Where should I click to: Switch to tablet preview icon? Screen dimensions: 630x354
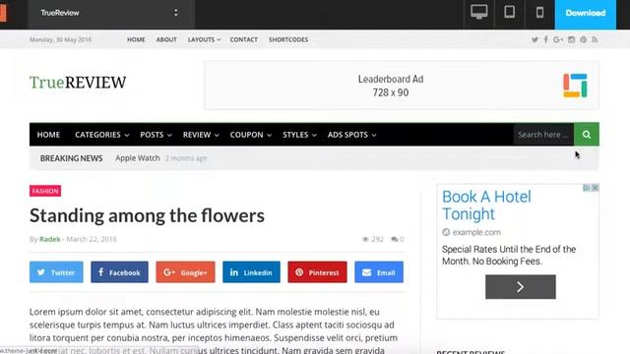tap(510, 12)
